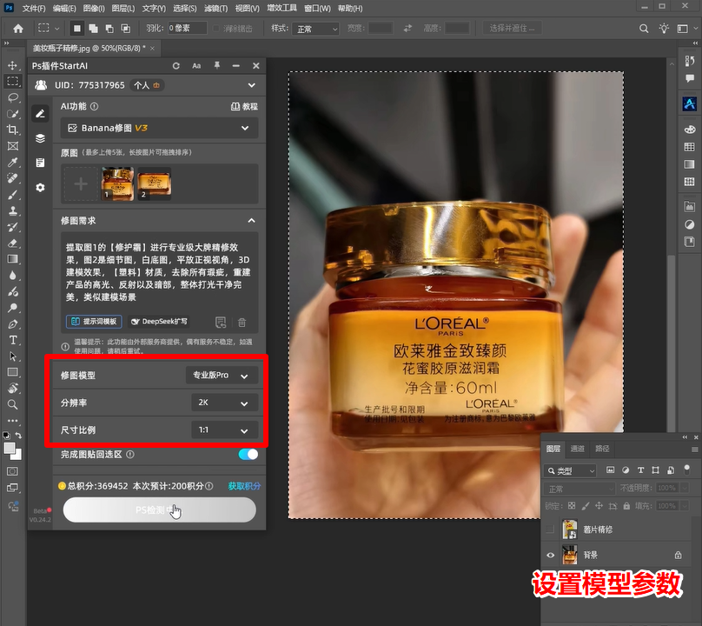Select the Brush tool
The image size is (702, 626).
(x=12, y=195)
